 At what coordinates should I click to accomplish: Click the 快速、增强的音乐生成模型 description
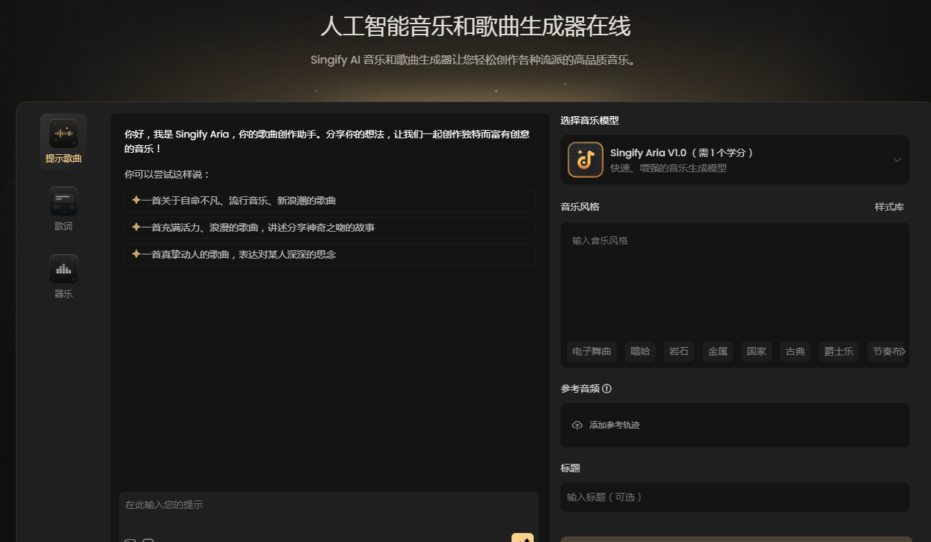[669, 168]
